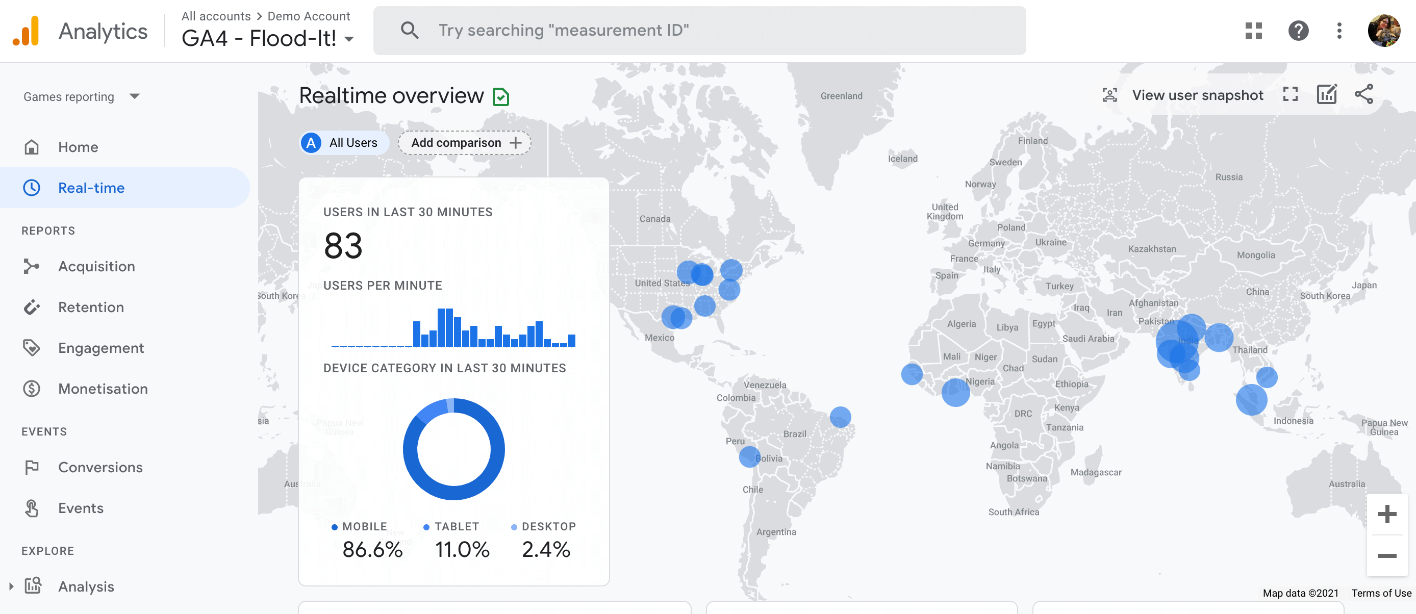Image resolution: width=1416 pixels, height=614 pixels.
Task: Go to the Home section
Action: [x=78, y=147]
